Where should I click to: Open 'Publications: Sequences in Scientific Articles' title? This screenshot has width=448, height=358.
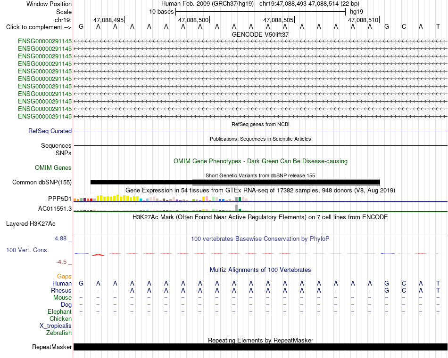(x=260, y=139)
